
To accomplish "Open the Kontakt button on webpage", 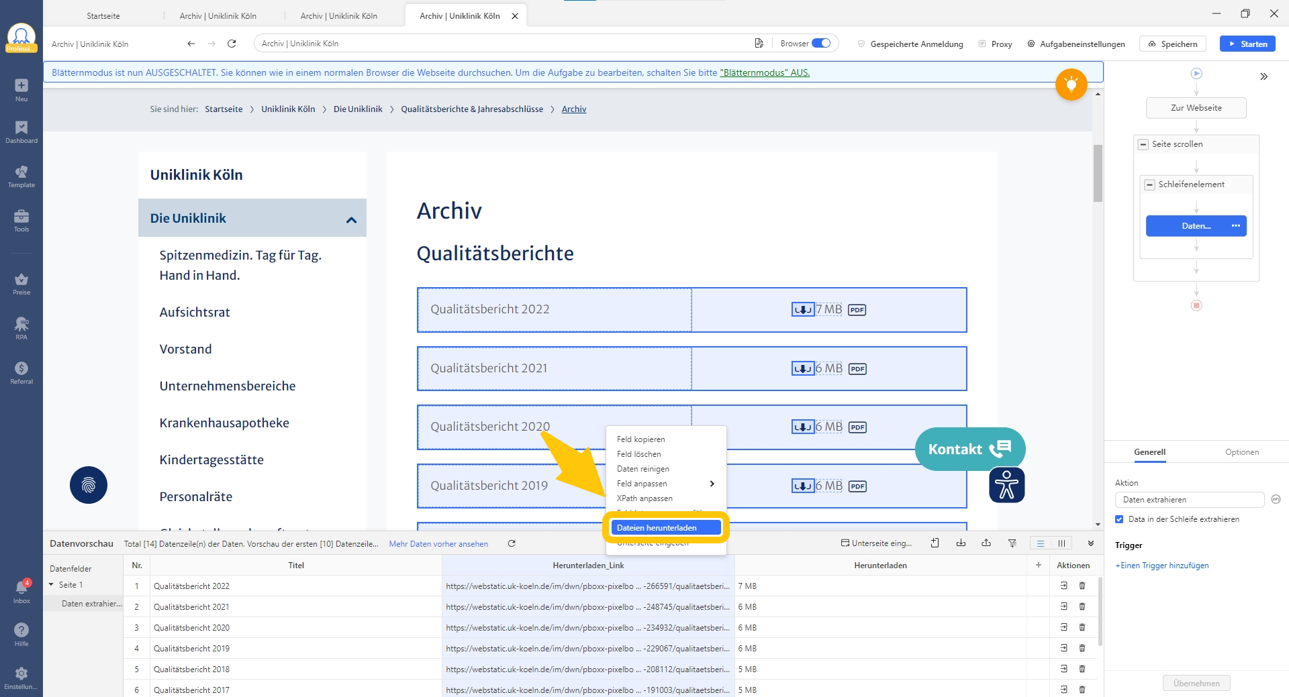I will (970, 449).
